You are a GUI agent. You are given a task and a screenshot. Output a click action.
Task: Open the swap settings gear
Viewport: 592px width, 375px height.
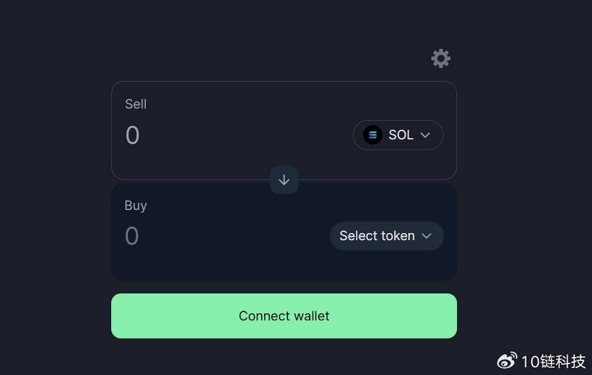coord(440,58)
